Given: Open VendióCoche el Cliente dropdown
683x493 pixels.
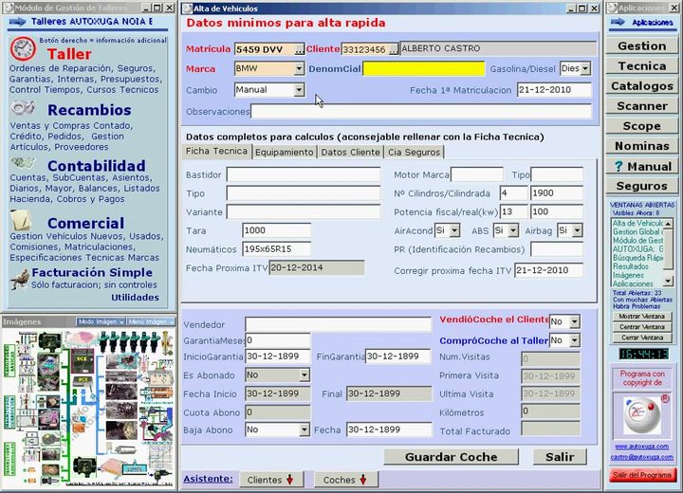Looking at the screenshot, I should click(575, 321).
